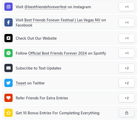
Task: Open Official Best Friends Forever 2024 link
Action: tap(57, 53)
